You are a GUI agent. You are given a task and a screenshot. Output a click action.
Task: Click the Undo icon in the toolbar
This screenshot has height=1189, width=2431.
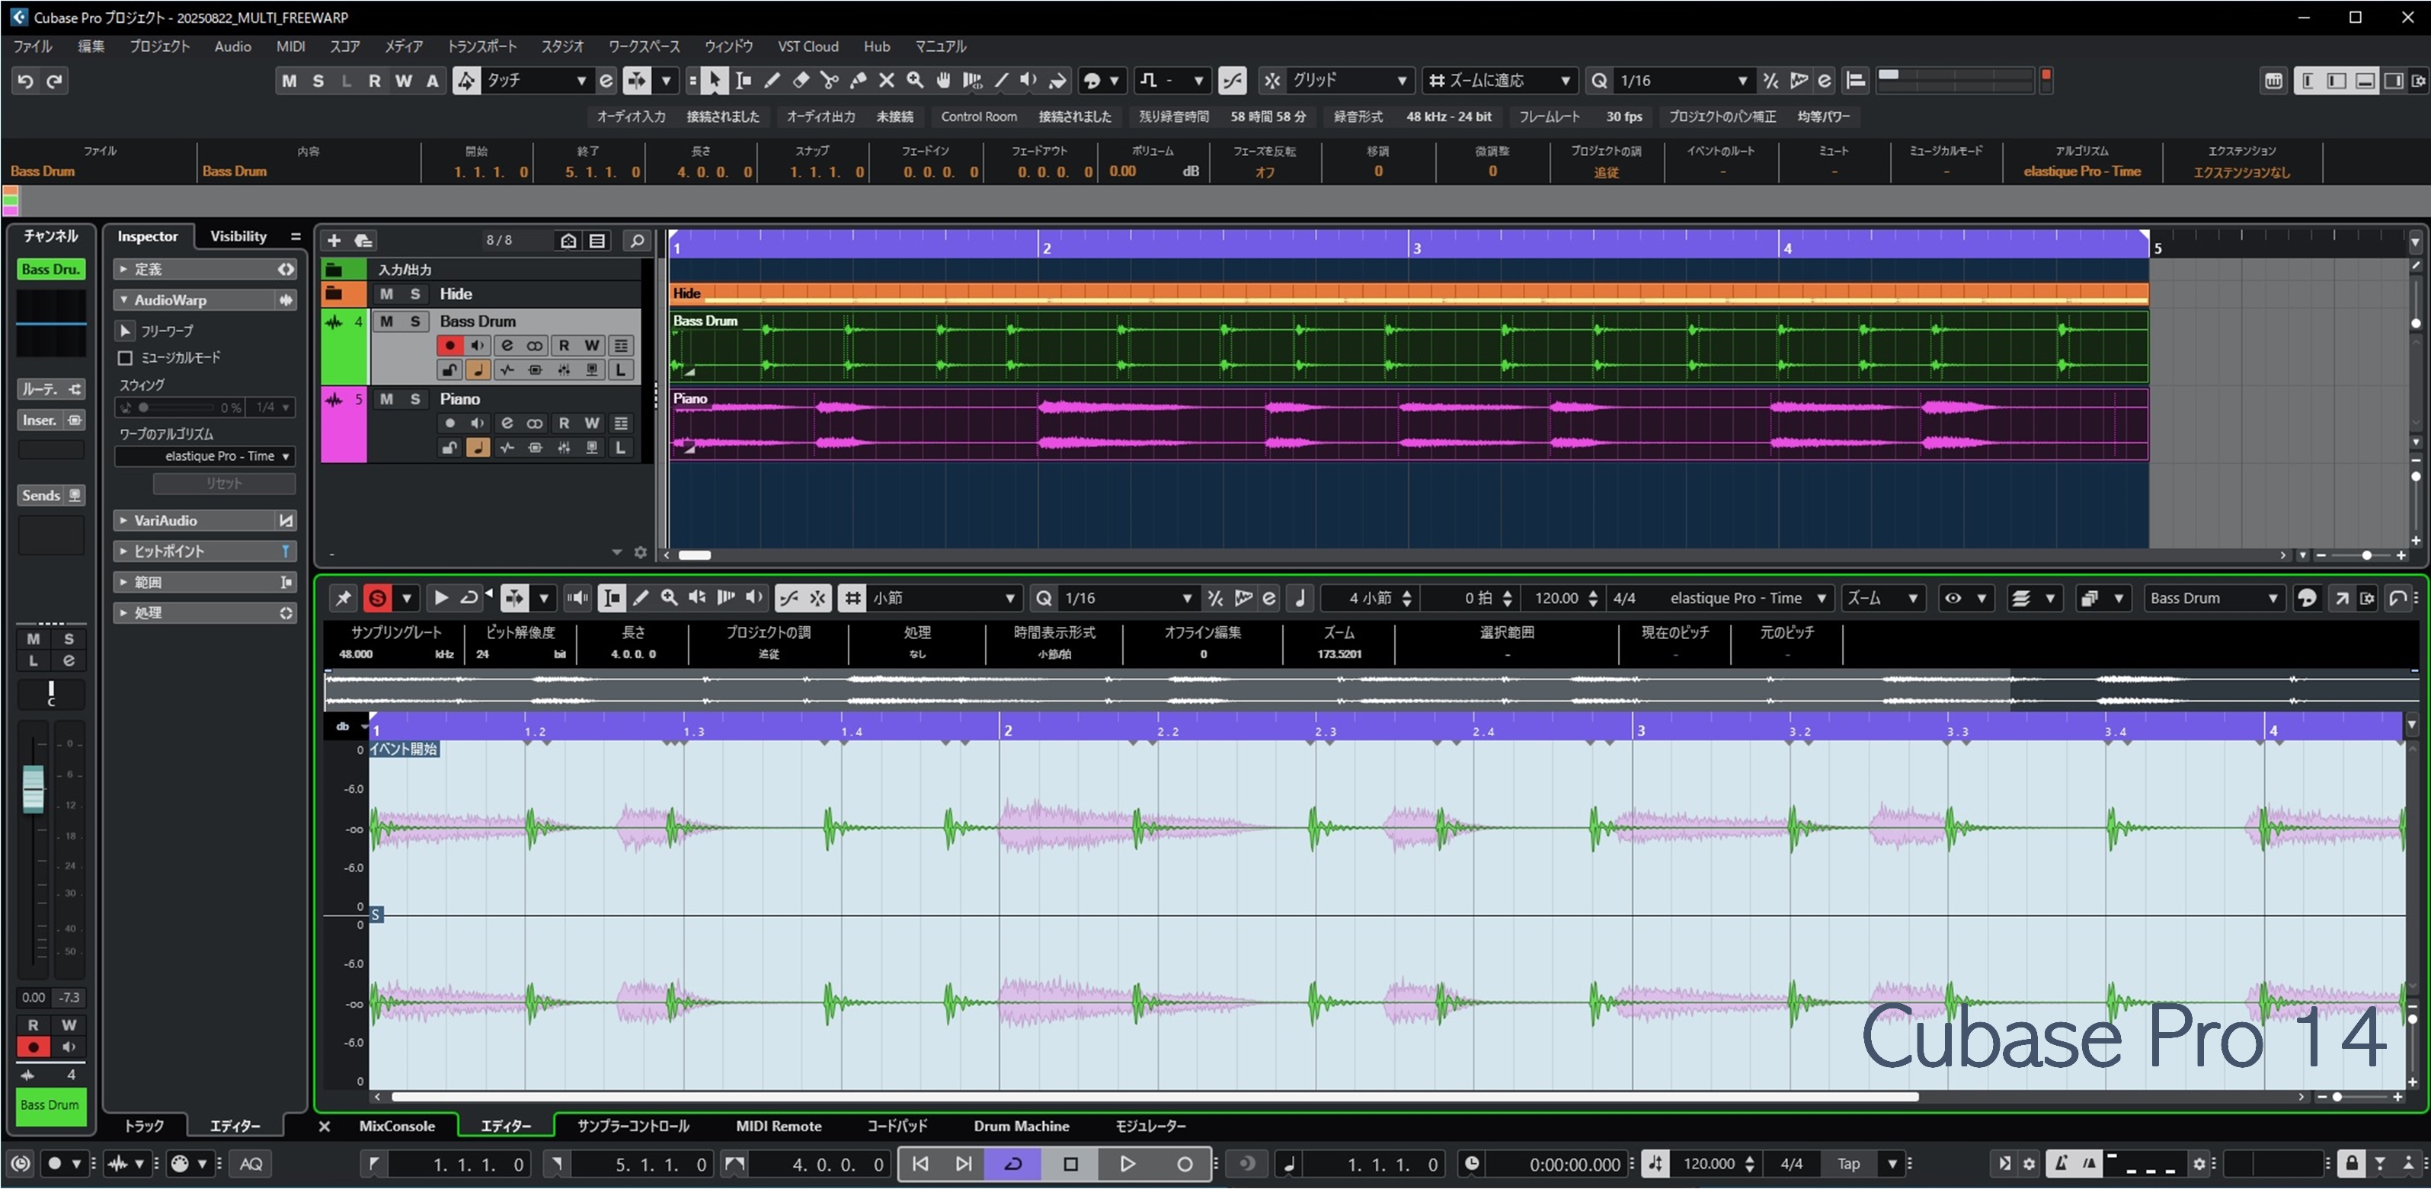[25, 82]
